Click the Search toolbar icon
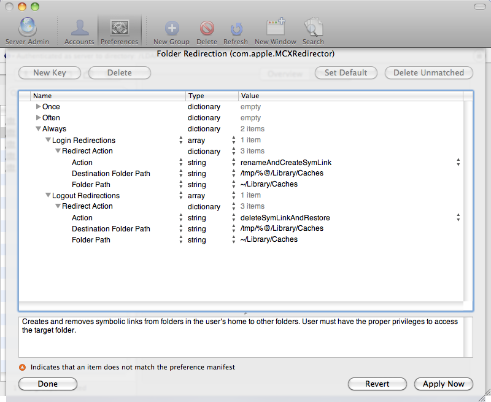491x402 pixels. point(313,31)
